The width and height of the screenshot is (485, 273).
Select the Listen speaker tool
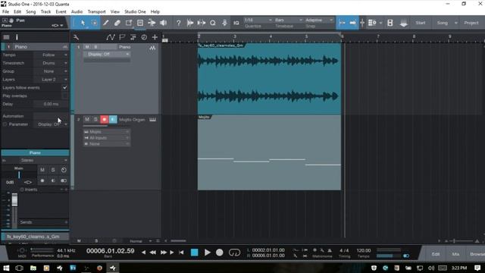[163, 23]
